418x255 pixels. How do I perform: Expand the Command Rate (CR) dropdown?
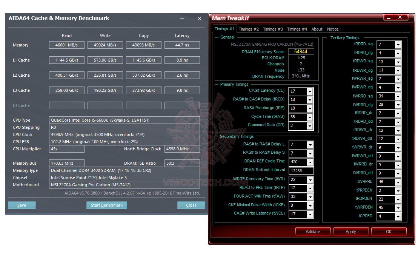[x=310, y=126]
